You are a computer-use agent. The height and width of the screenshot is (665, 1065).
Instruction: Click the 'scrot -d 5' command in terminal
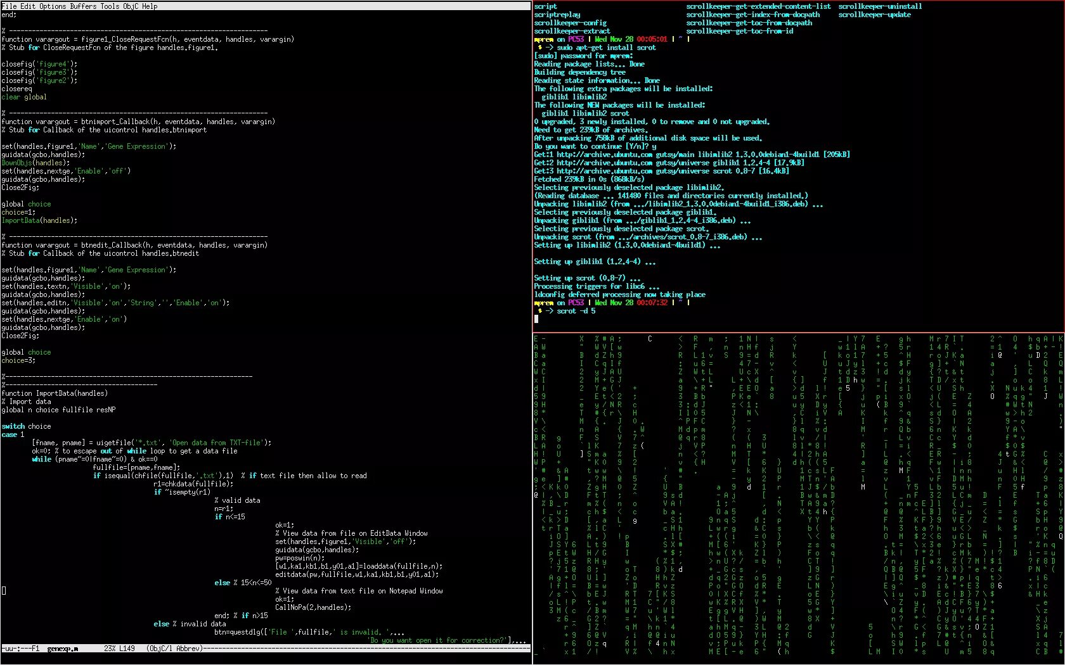click(x=576, y=311)
